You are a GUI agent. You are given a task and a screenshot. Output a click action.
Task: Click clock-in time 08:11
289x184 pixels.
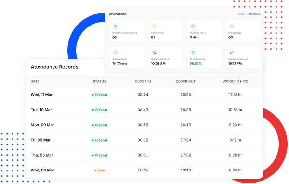143,155
